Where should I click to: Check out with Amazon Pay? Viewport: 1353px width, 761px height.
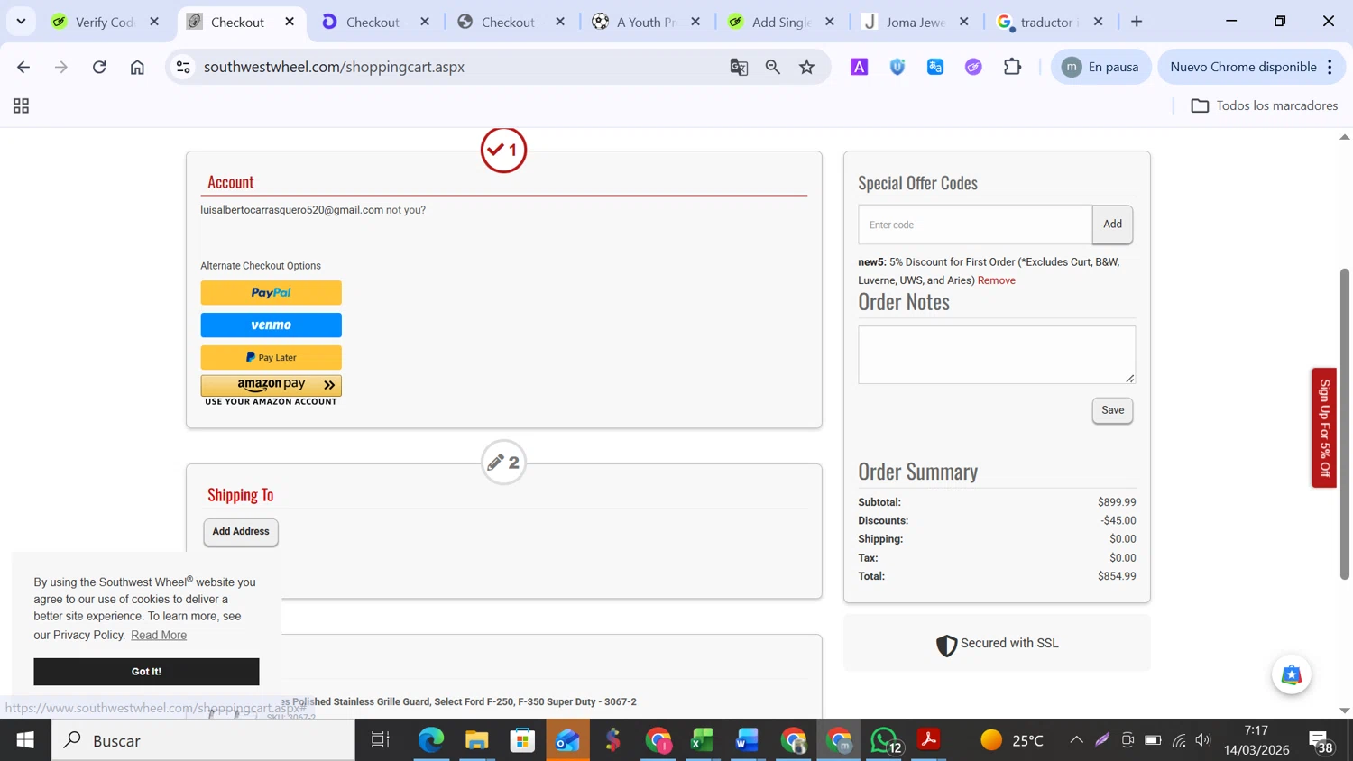(x=272, y=386)
